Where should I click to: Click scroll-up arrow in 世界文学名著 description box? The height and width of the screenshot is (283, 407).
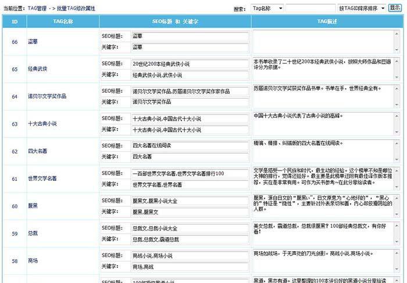[x=397, y=171]
